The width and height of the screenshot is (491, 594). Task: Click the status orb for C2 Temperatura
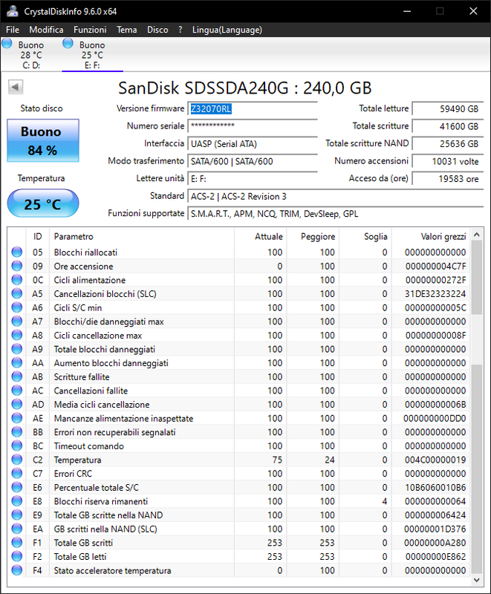(x=17, y=460)
